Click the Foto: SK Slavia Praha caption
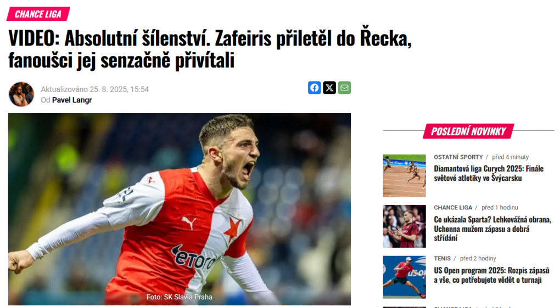 coord(180,297)
